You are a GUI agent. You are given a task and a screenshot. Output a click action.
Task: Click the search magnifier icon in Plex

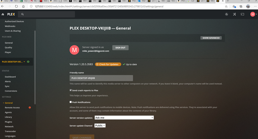tap(23, 14)
